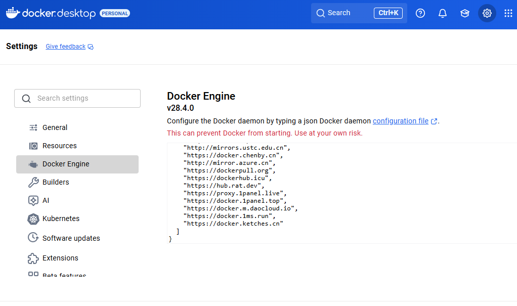Open the help question mark icon
The height and width of the screenshot is (306, 517).
click(x=420, y=13)
